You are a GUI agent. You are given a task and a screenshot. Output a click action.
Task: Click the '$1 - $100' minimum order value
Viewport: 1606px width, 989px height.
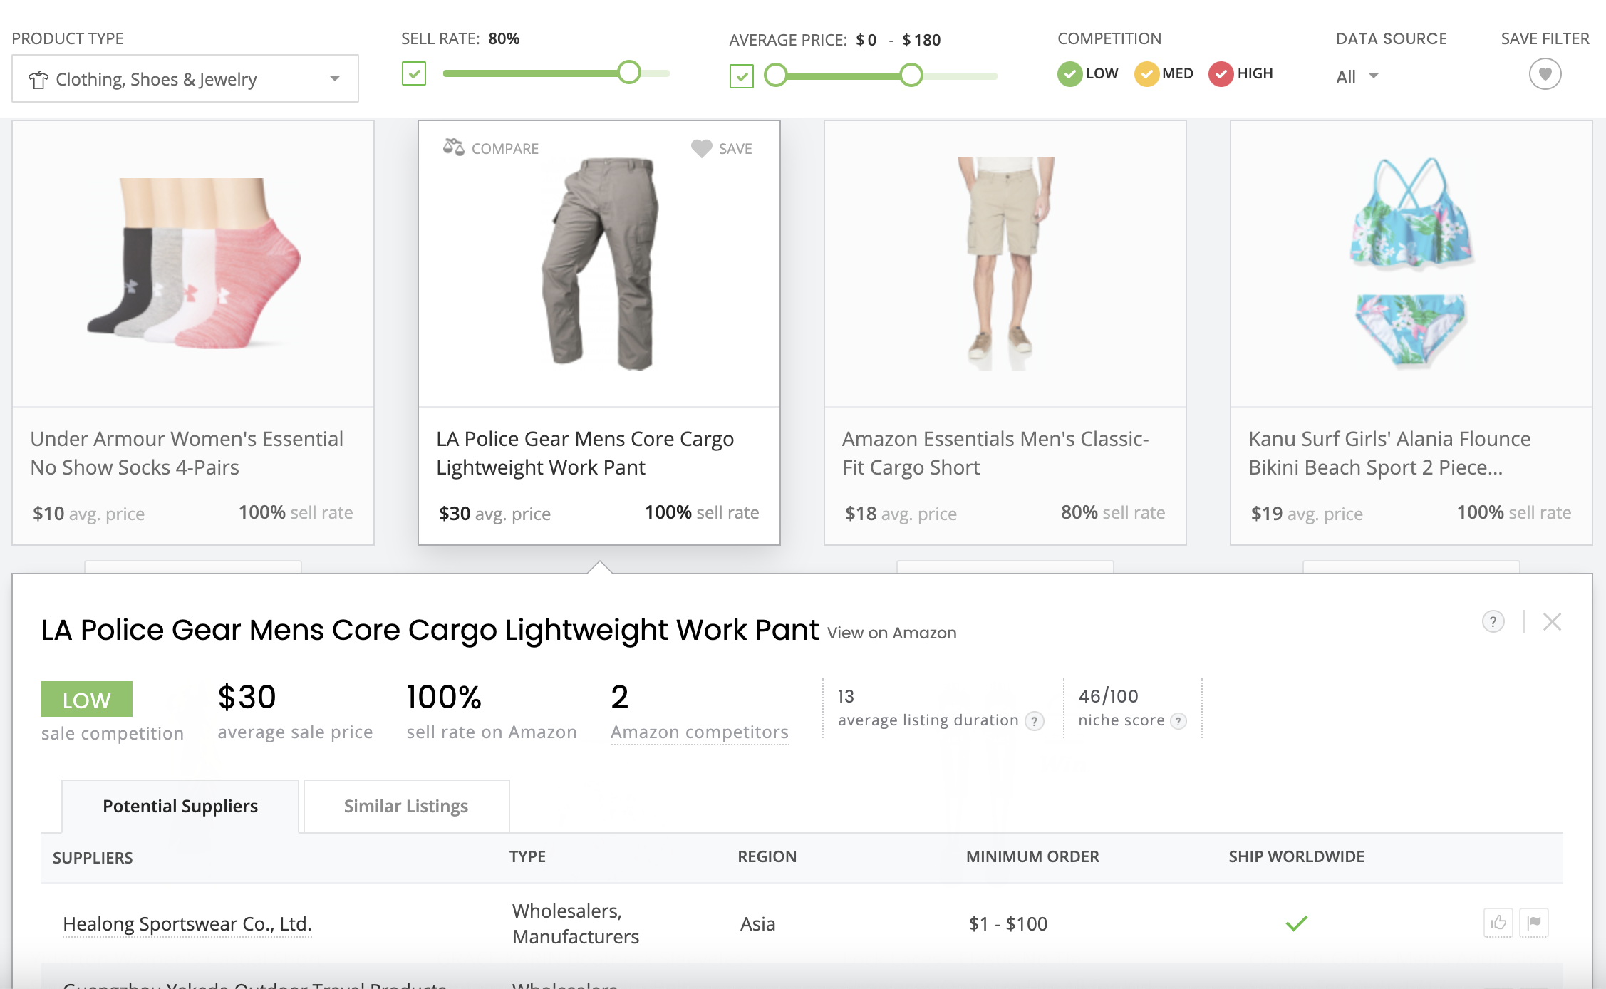pos(1008,924)
